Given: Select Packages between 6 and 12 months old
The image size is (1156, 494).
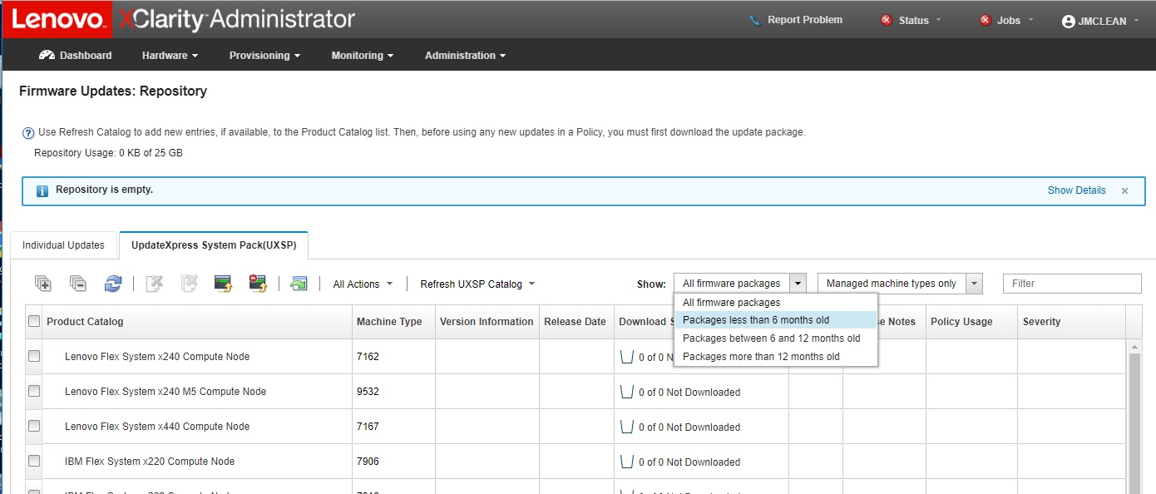Looking at the screenshot, I should (x=775, y=338).
